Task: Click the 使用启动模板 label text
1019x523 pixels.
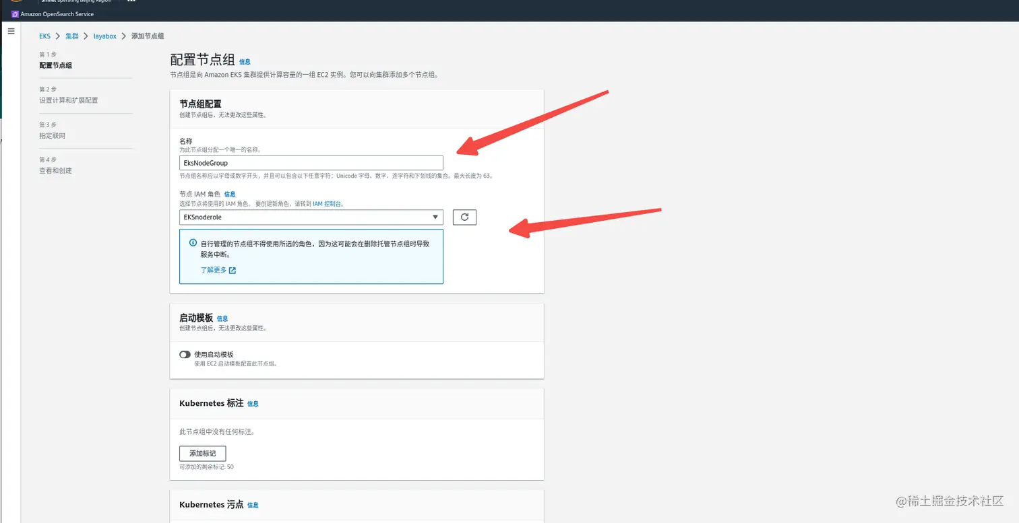Action: pos(214,354)
